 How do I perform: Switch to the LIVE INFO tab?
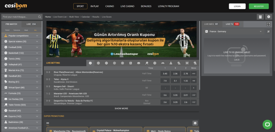coord(212,24)
